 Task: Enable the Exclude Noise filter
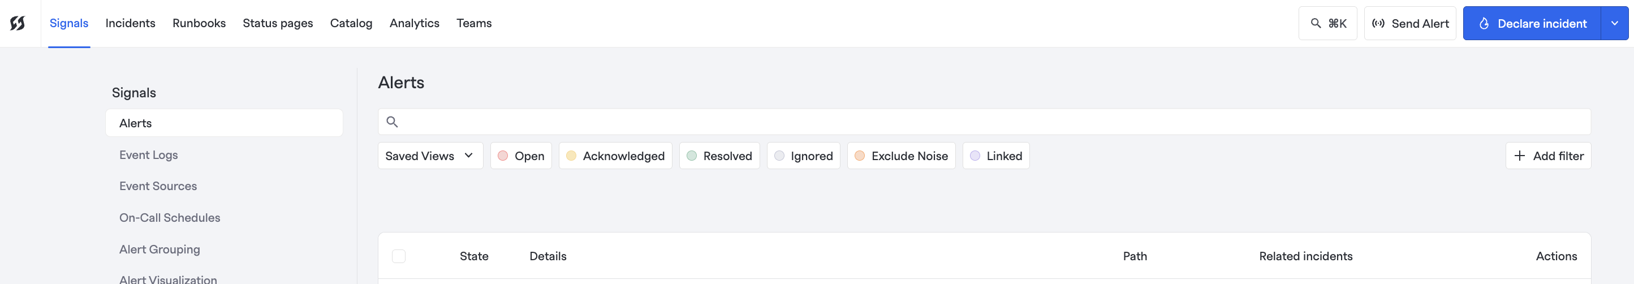[901, 156]
